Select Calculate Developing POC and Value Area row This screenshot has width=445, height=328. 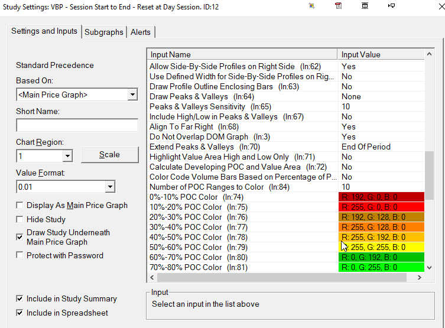point(286,167)
